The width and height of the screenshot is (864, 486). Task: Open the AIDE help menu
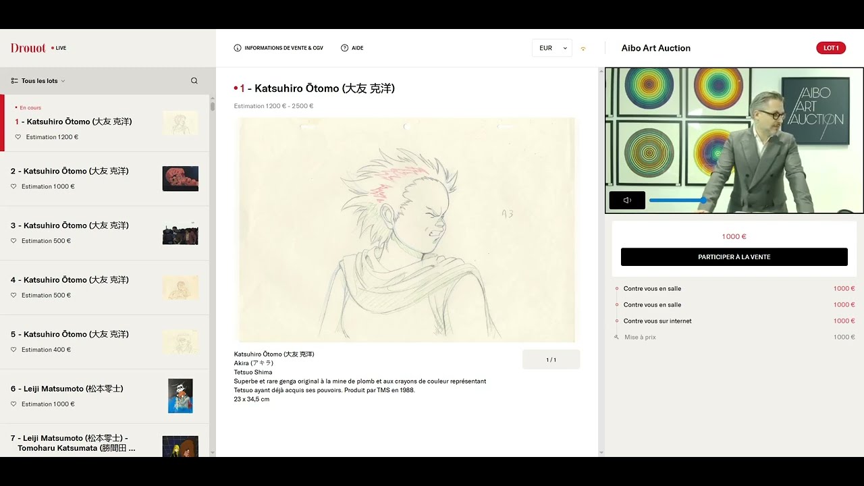pos(352,48)
